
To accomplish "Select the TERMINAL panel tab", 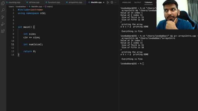I will click(148, 2).
